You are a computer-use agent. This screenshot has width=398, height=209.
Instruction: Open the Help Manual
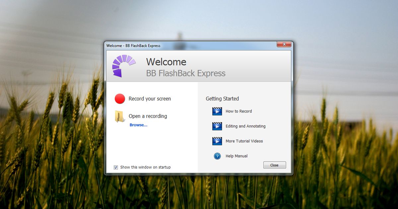point(237,156)
